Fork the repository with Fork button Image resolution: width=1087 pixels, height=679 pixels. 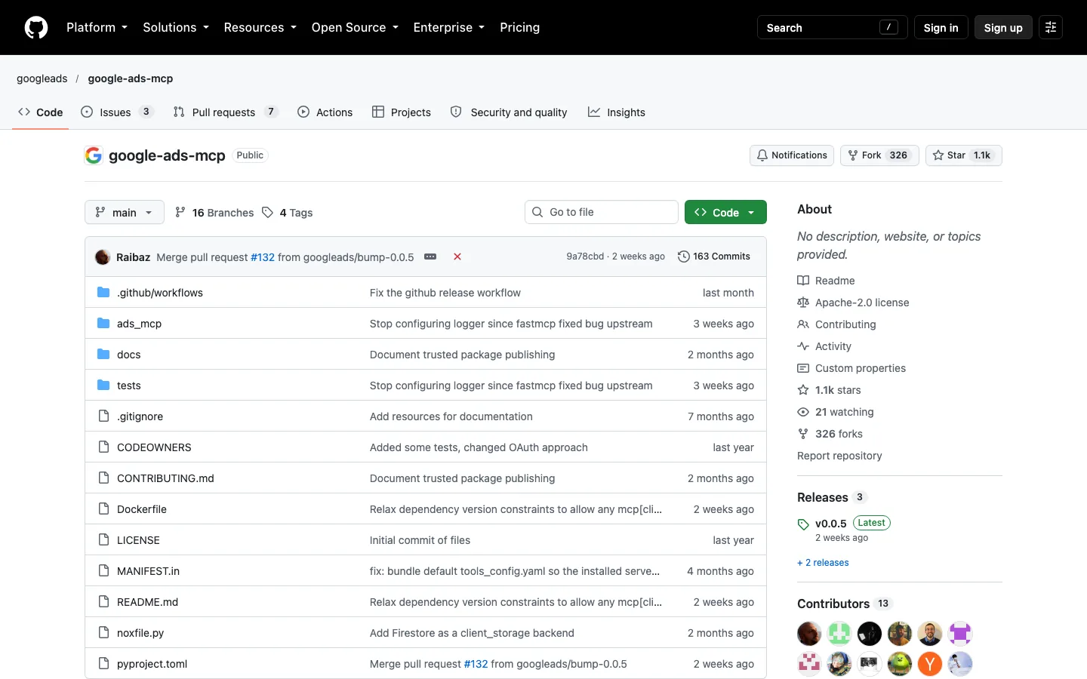(879, 155)
